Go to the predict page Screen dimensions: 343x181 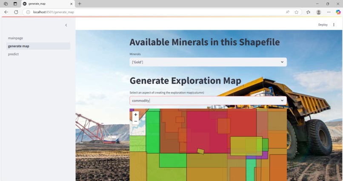click(x=13, y=54)
